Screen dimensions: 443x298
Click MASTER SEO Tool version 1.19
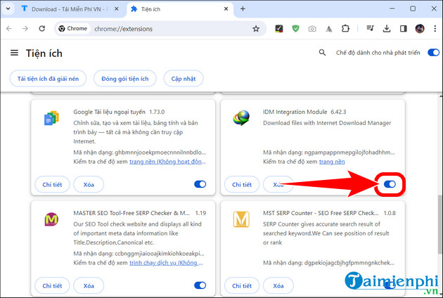point(200,213)
